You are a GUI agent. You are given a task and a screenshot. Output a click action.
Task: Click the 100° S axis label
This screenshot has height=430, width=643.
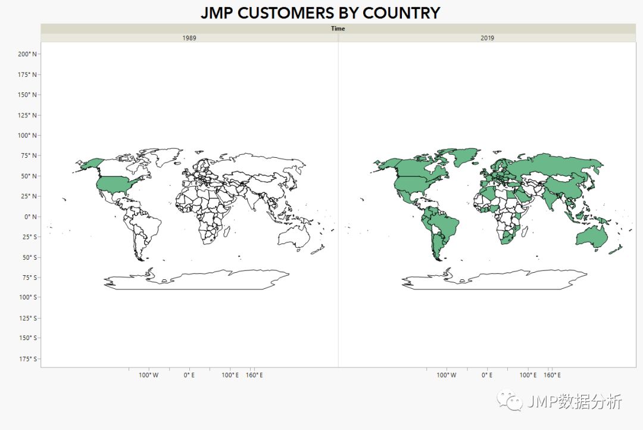point(27,297)
